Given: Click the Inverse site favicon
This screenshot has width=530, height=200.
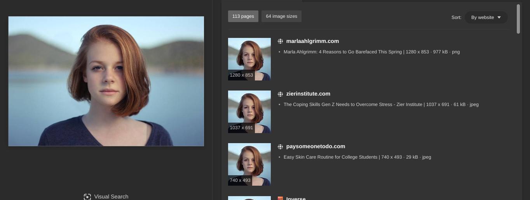Looking at the screenshot, I should pyautogui.click(x=280, y=198).
